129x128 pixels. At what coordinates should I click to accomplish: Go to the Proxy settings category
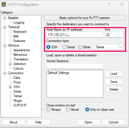tap(17, 82)
